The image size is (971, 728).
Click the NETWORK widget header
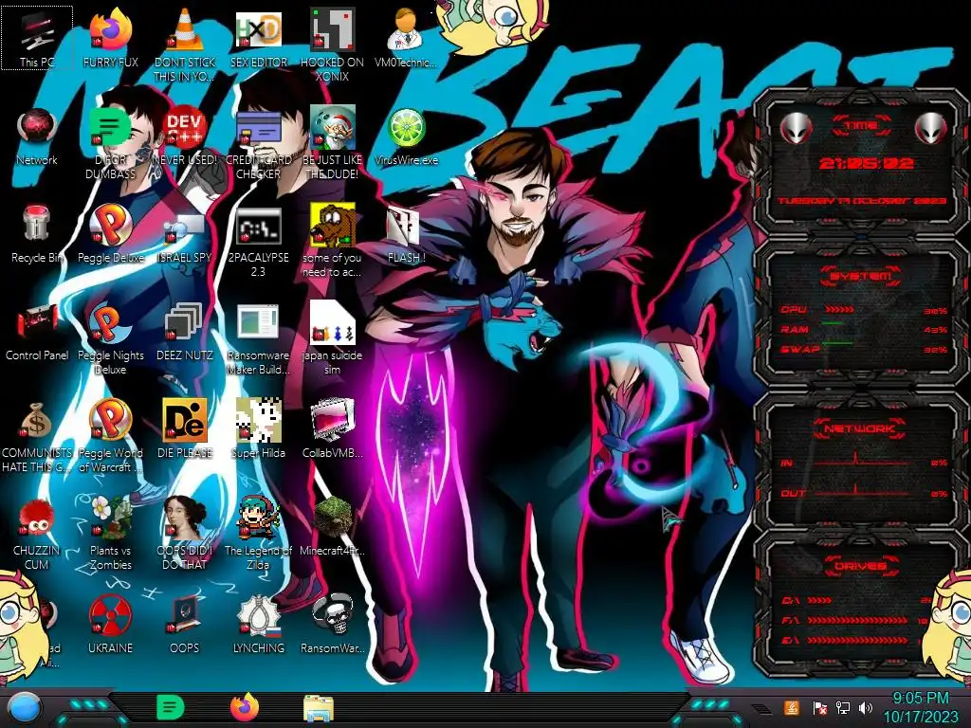[861, 428]
